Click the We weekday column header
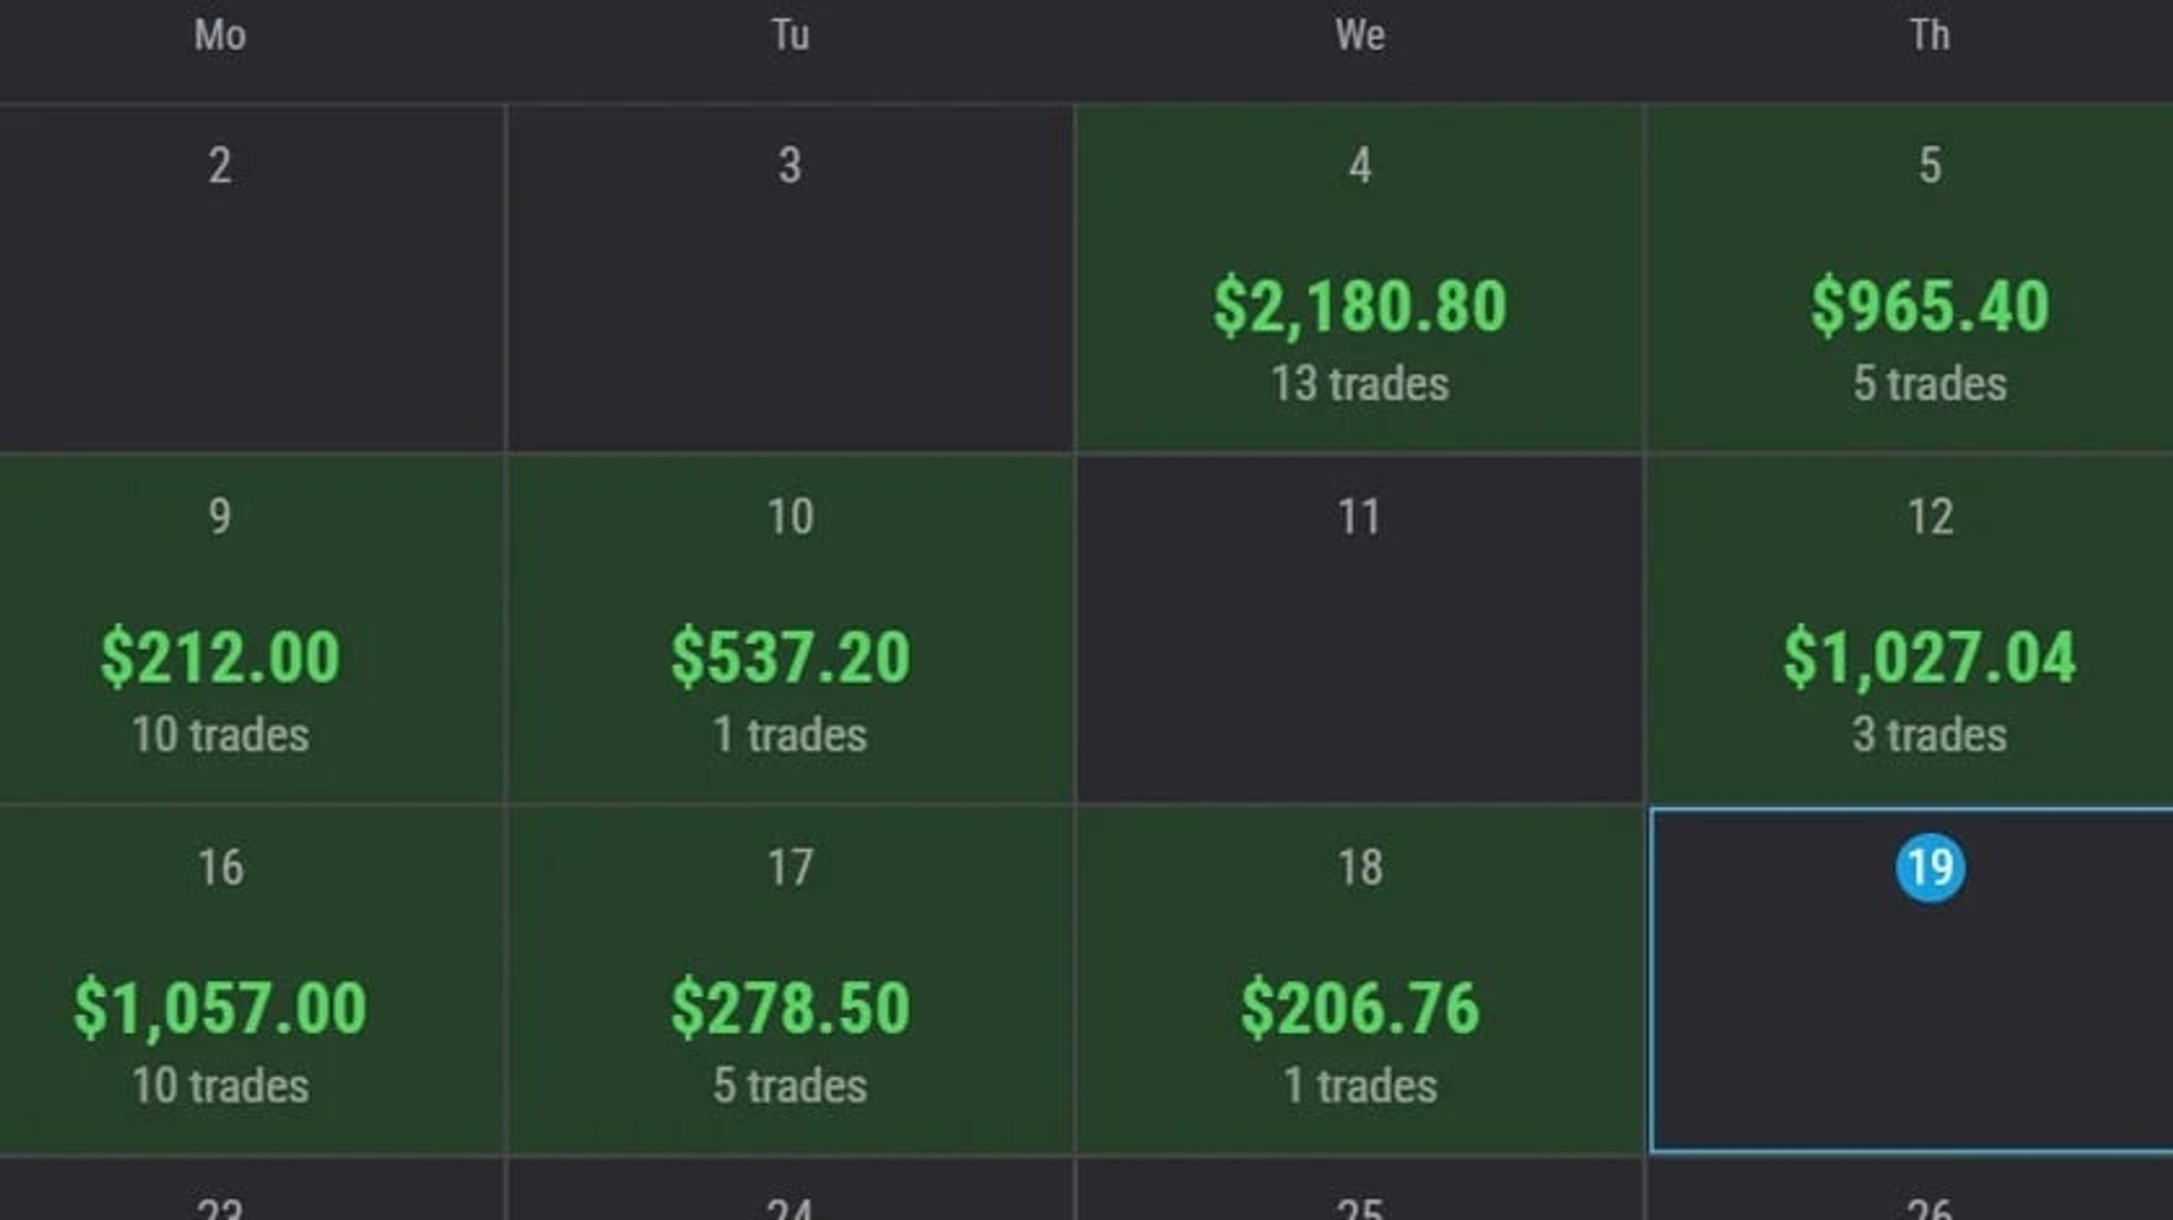The height and width of the screenshot is (1220, 2173). click(x=1360, y=36)
